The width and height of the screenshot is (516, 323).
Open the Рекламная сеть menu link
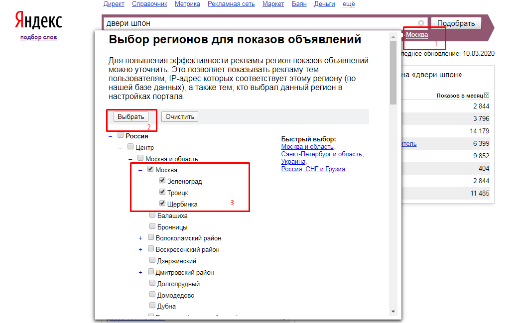click(231, 4)
